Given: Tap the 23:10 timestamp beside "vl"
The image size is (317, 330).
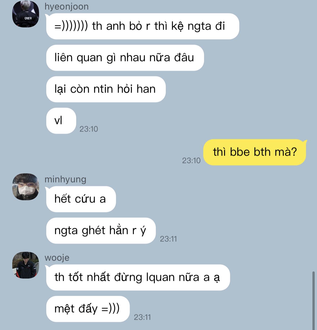Looking at the screenshot, I should [89, 129].
